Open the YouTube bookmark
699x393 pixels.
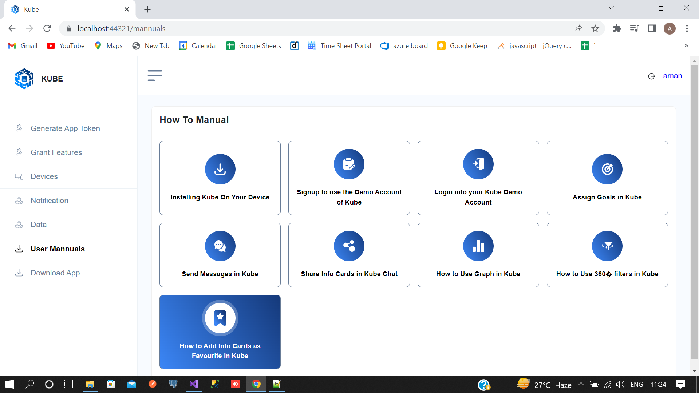pos(66,46)
